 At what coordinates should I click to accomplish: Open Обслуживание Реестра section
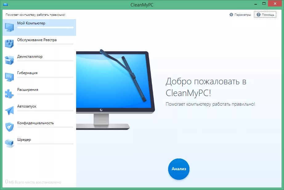point(39,44)
